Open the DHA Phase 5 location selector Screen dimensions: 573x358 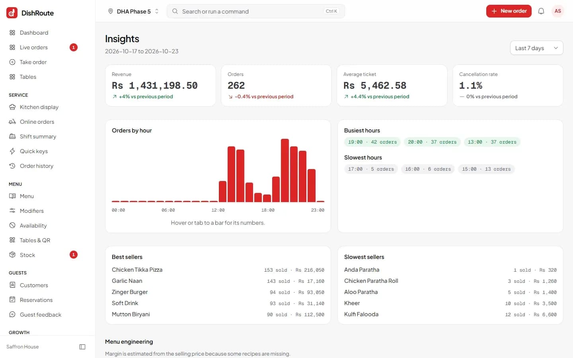pyautogui.click(x=134, y=11)
